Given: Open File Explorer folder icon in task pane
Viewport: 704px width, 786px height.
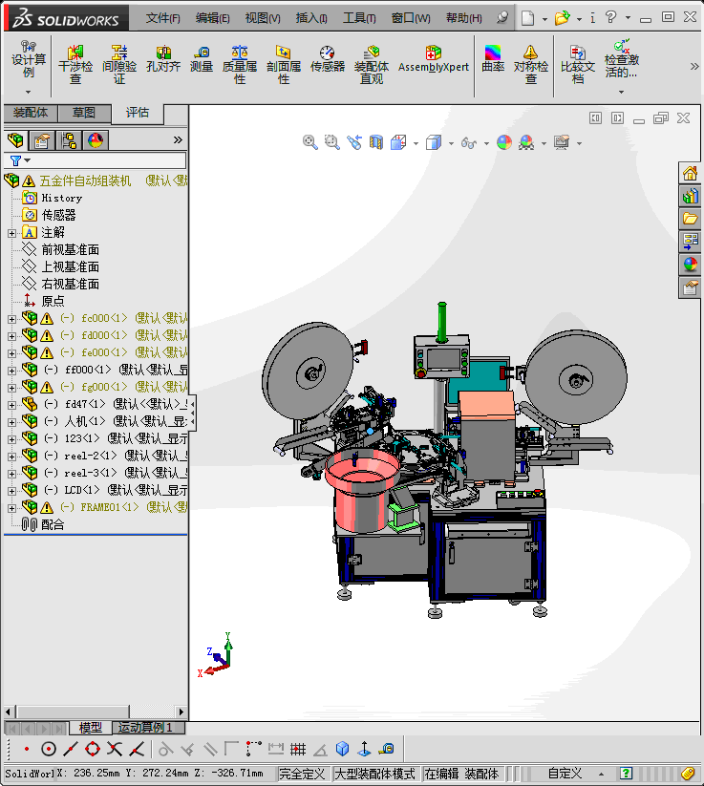Looking at the screenshot, I should click(x=691, y=219).
